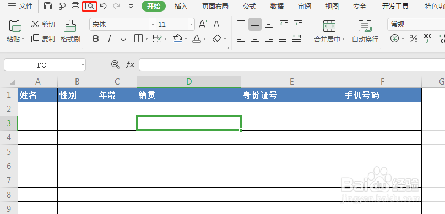Toggle bold formatting
The image size is (445, 214).
click(x=96, y=39)
